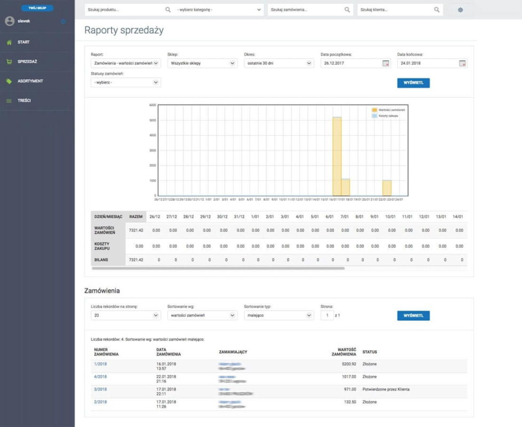The height and width of the screenshot is (427, 522).
Task: Click the product search magnifier icon
Action: 168,10
